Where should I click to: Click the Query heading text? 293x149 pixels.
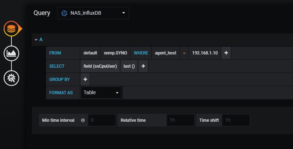coord(42,13)
